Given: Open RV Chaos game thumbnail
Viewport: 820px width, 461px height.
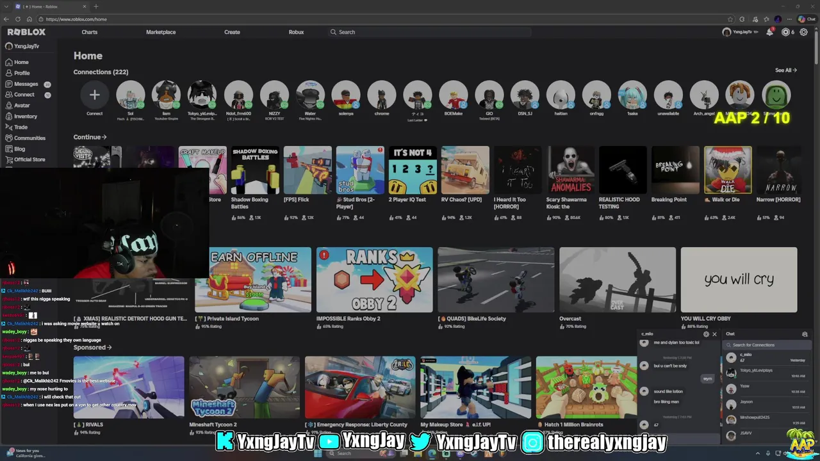Looking at the screenshot, I should tap(465, 170).
